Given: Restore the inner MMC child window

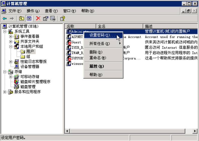Looking at the screenshot, I should [189, 11].
